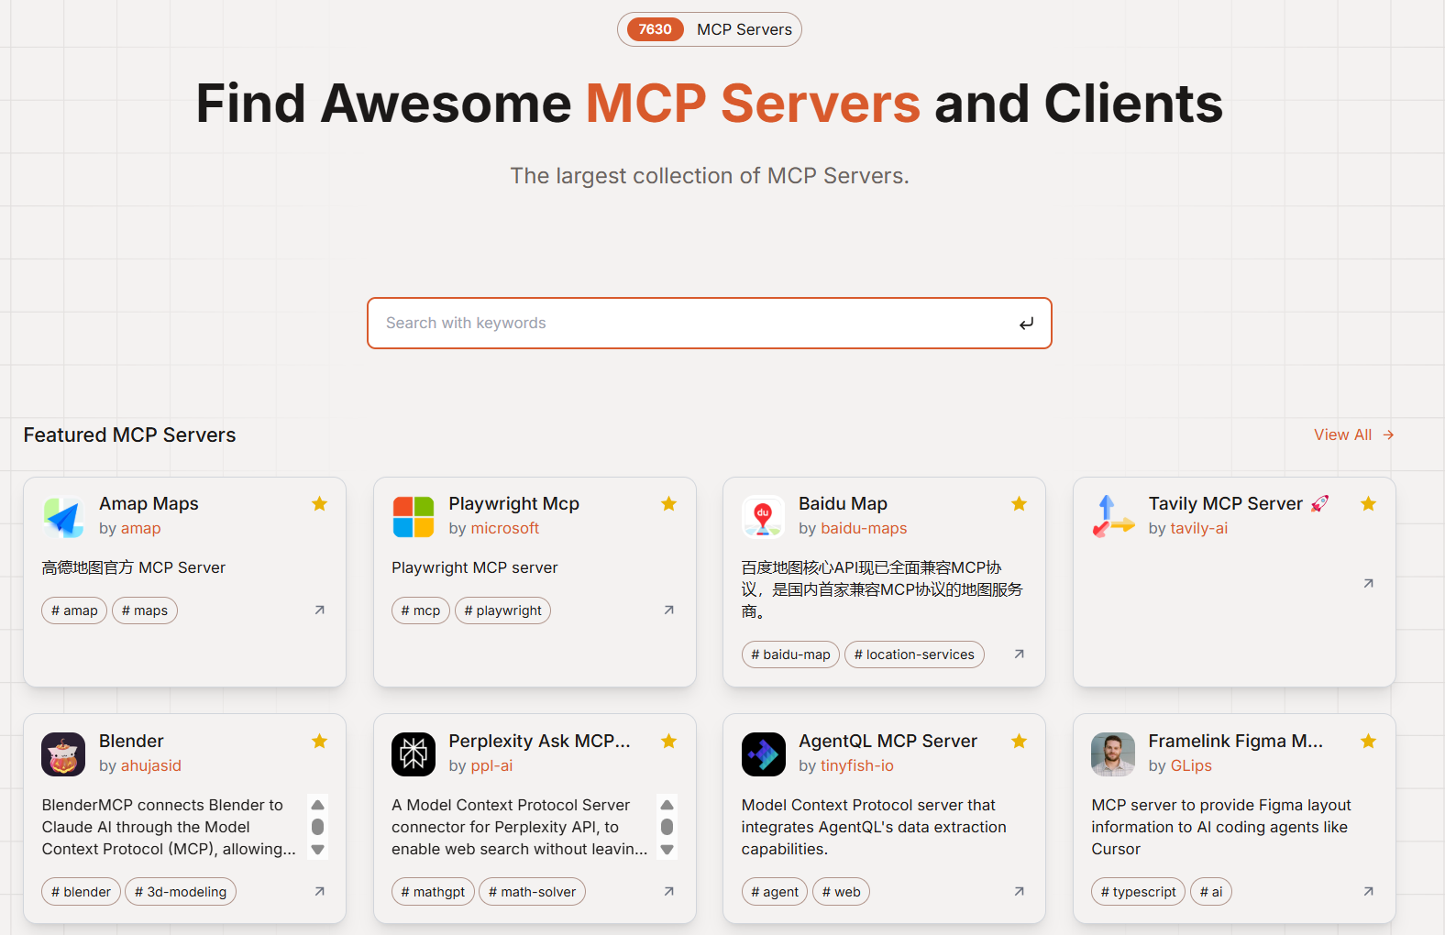The image size is (1445, 935).
Task: Open the GLips author link
Action: coord(1191,765)
